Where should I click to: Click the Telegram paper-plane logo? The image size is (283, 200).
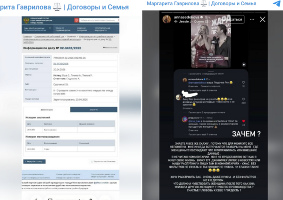(x=277, y=3)
